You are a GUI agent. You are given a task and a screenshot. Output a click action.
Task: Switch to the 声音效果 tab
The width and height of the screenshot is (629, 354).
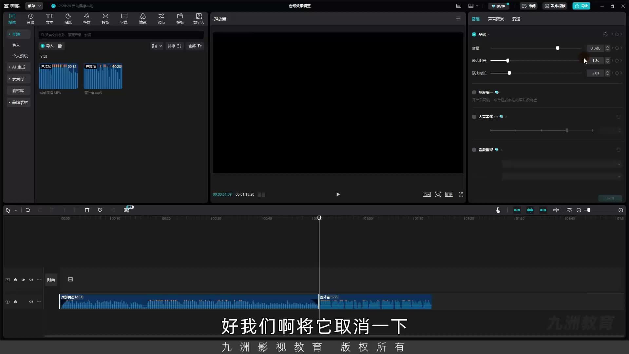pyautogui.click(x=496, y=19)
